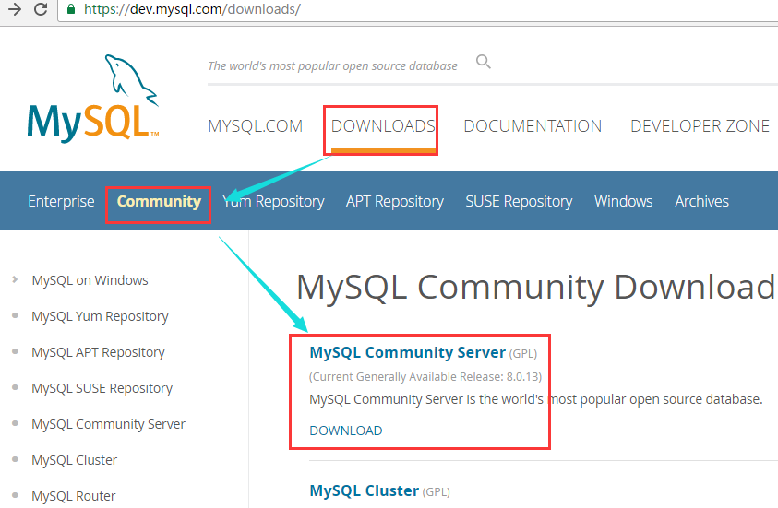
Task: Click DOWNLOAD link under Community Server
Action: coord(346,431)
